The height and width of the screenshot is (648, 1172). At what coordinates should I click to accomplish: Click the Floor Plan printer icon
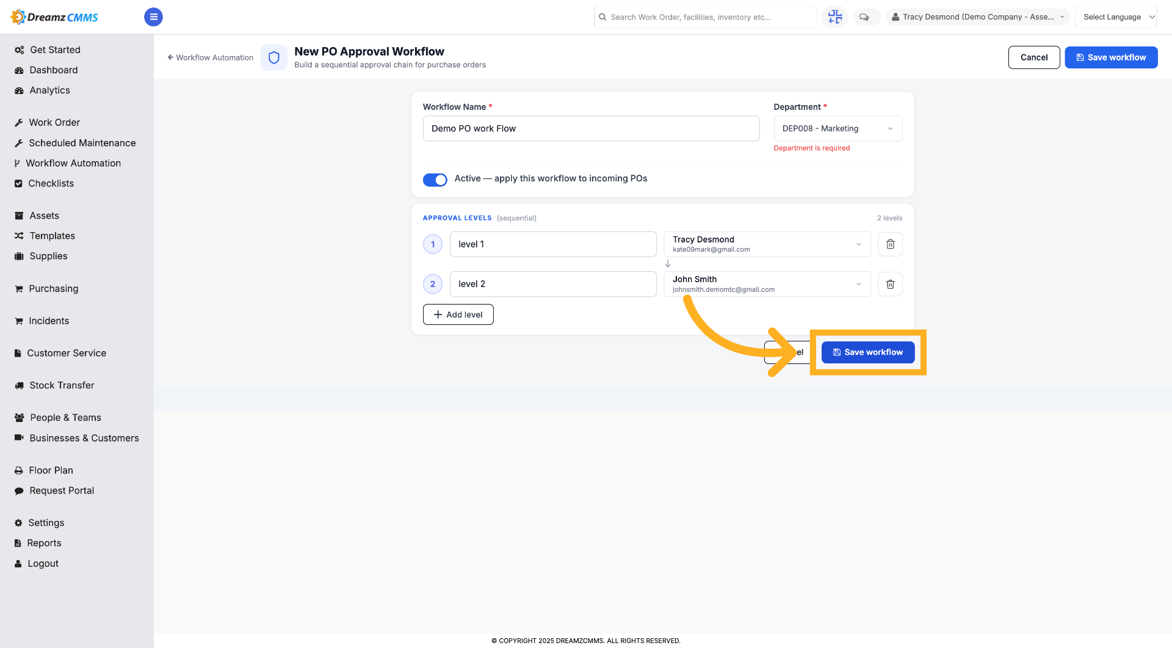tap(19, 470)
